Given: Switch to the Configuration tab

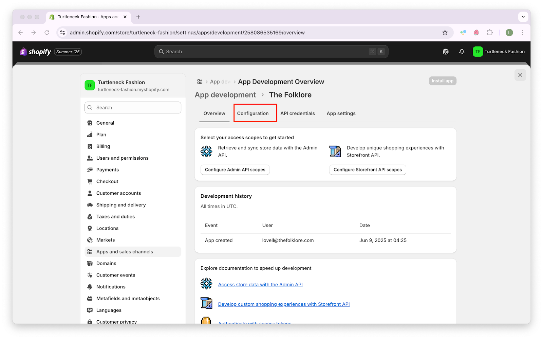Looking at the screenshot, I should [x=253, y=113].
